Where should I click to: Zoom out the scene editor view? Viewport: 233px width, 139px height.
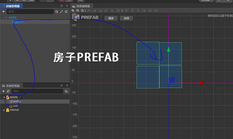point(78,11)
